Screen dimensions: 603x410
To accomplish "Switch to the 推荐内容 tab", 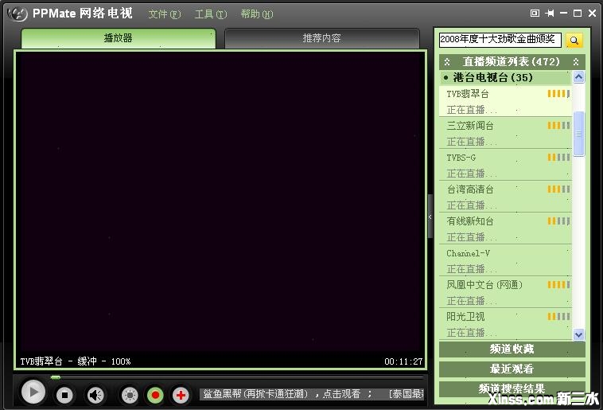I will 321,38.
